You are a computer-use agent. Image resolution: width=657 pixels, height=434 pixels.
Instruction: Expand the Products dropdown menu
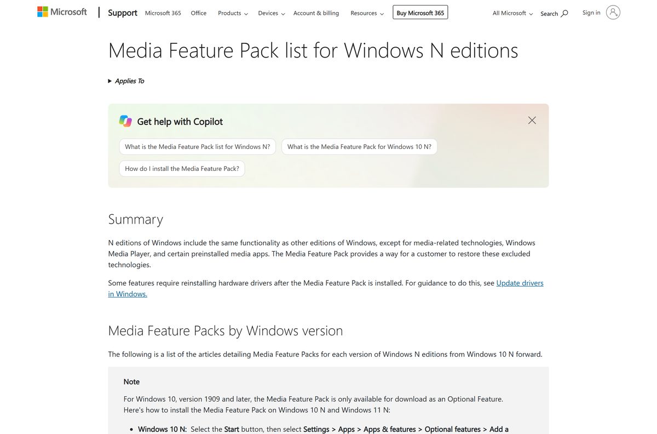coord(233,13)
